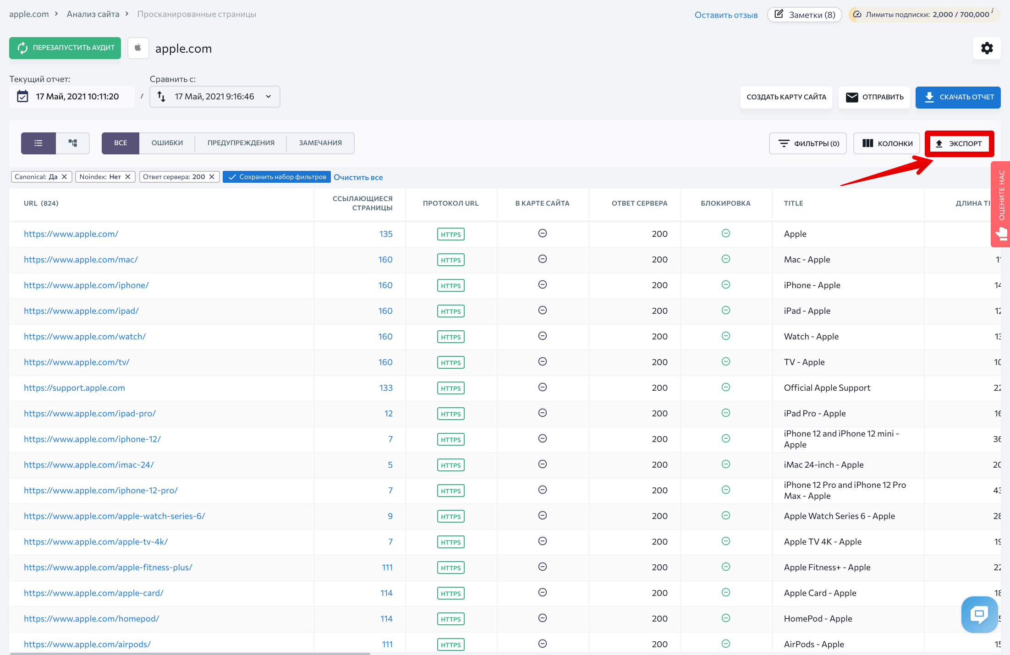
Task: Click referring pages count 12 for ipad-pro
Action: [388, 414]
